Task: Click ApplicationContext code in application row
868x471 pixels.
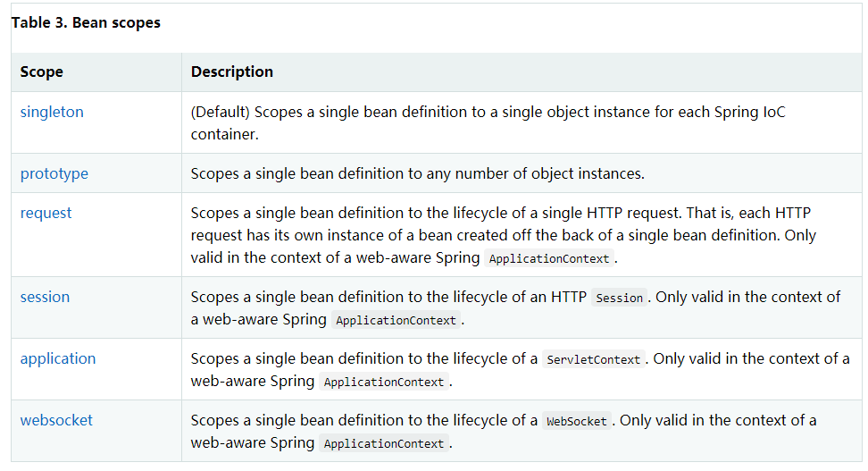Action: pos(384,382)
